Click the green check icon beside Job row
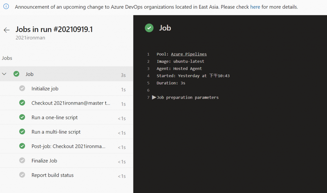Viewport: 327px width, 193px height. 16,74
